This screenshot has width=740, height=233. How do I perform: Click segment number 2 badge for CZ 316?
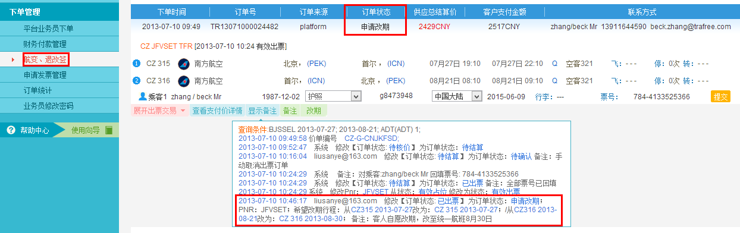137,81
